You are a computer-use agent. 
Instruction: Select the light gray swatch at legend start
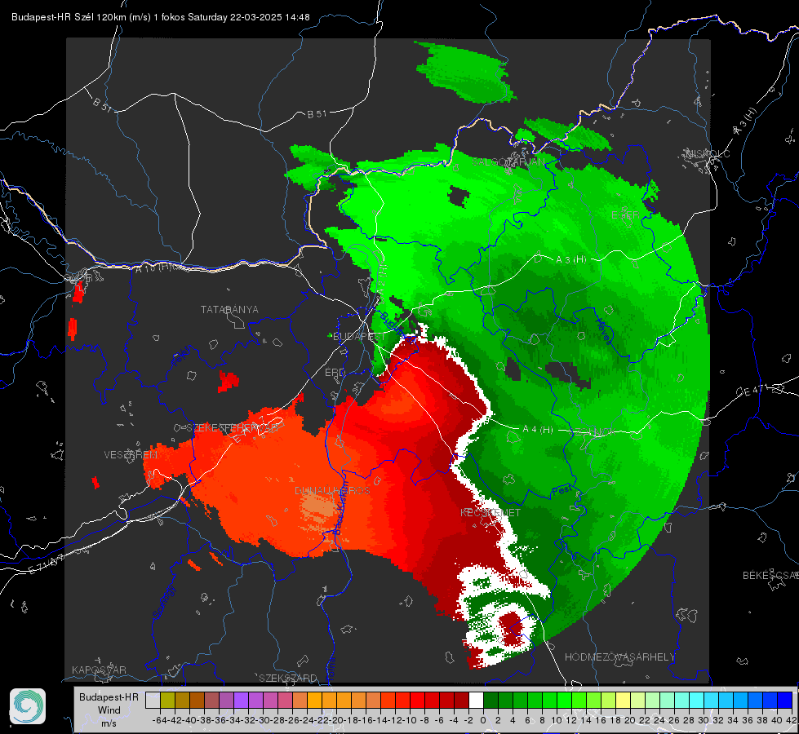[x=153, y=700]
